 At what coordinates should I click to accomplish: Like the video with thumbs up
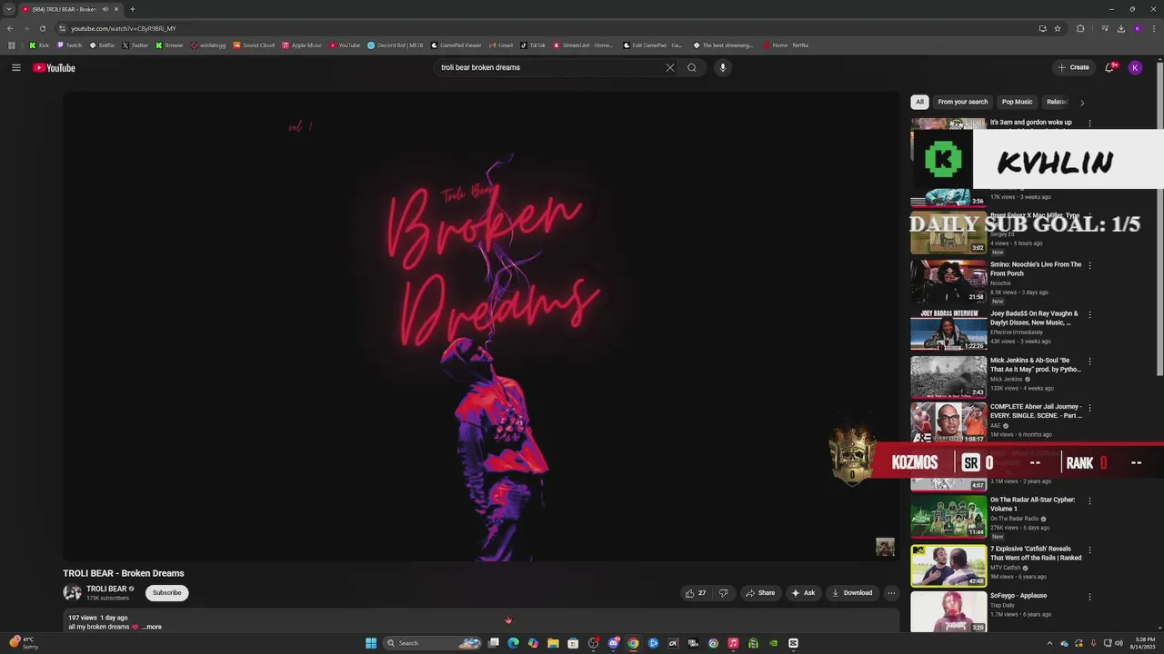pos(696,593)
